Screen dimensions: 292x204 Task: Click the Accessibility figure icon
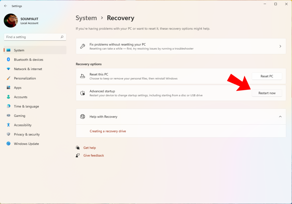8,125
